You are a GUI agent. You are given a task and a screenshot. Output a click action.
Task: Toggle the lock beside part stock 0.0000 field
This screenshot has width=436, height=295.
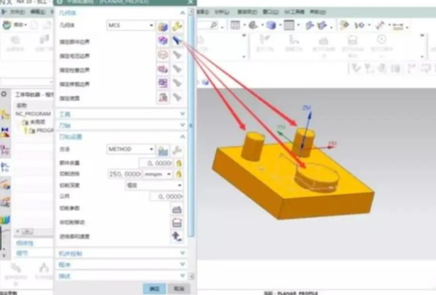click(x=179, y=163)
